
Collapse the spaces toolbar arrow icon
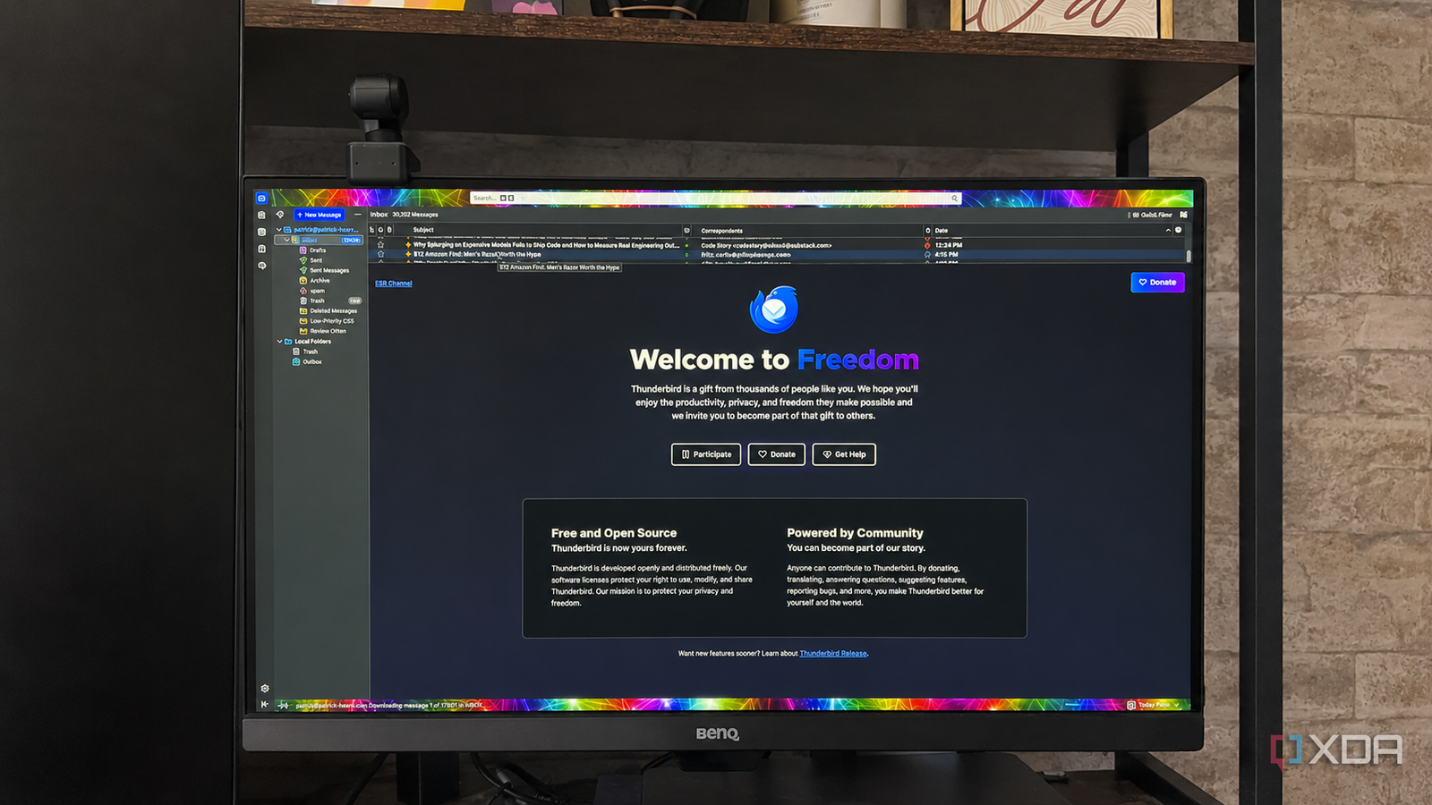(264, 704)
